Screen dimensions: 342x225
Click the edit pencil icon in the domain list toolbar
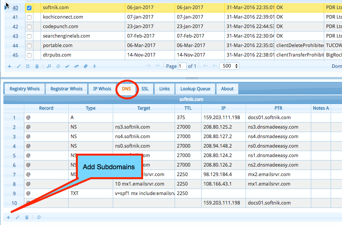pyautogui.click(x=19, y=66)
